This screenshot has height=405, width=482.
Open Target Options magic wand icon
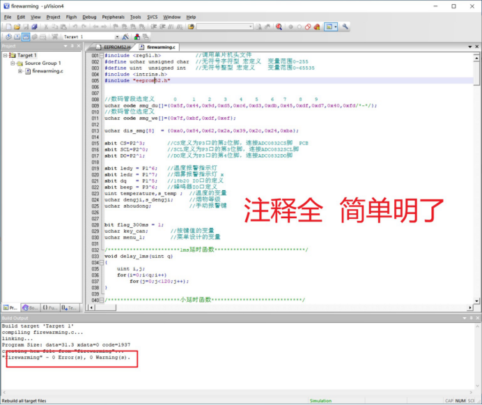(125, 37)
